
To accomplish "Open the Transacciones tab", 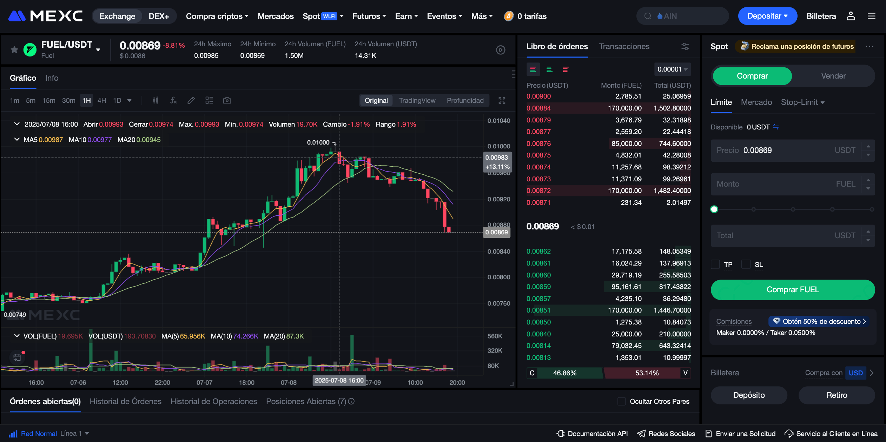I will 624,46.
